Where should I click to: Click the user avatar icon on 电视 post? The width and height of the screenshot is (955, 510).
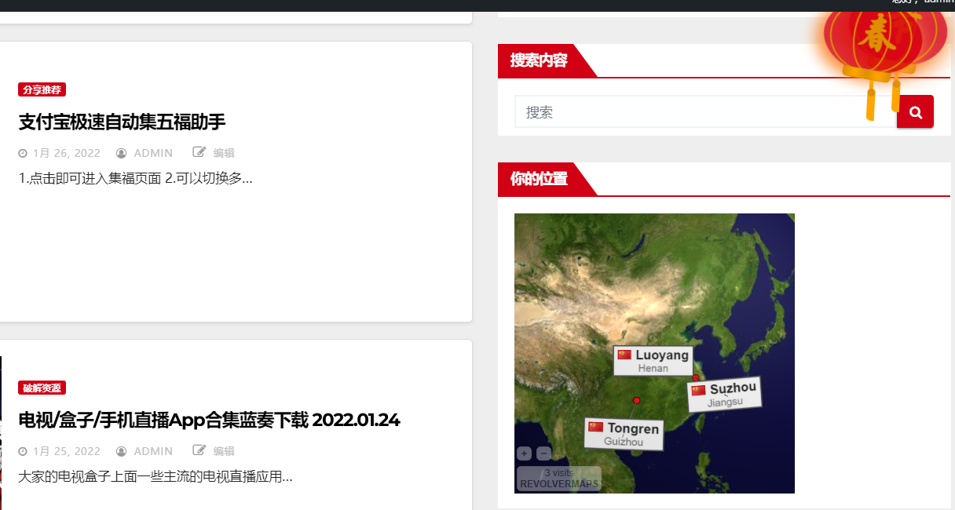tap(122, 451)
